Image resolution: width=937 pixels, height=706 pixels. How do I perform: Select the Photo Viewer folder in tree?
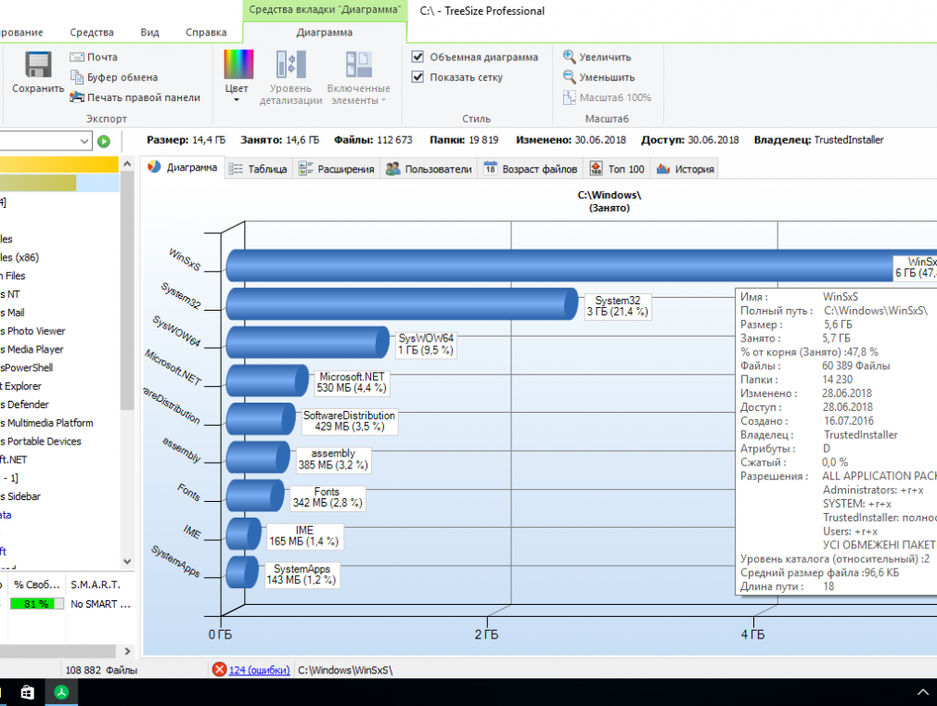32,331
